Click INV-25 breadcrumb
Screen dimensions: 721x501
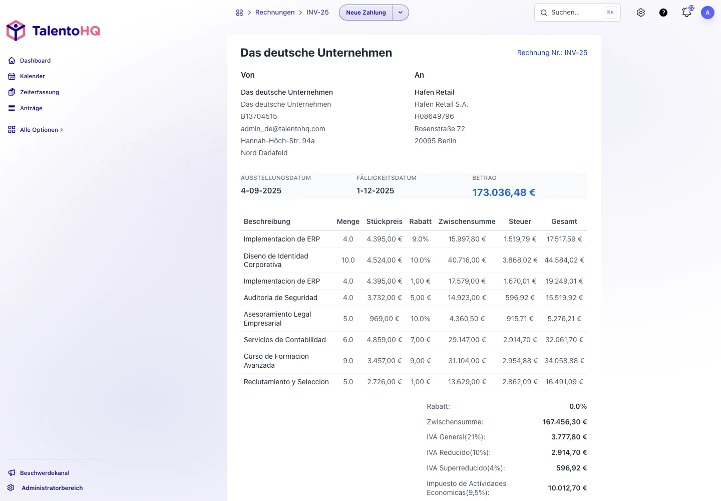[x=317, y=13]
